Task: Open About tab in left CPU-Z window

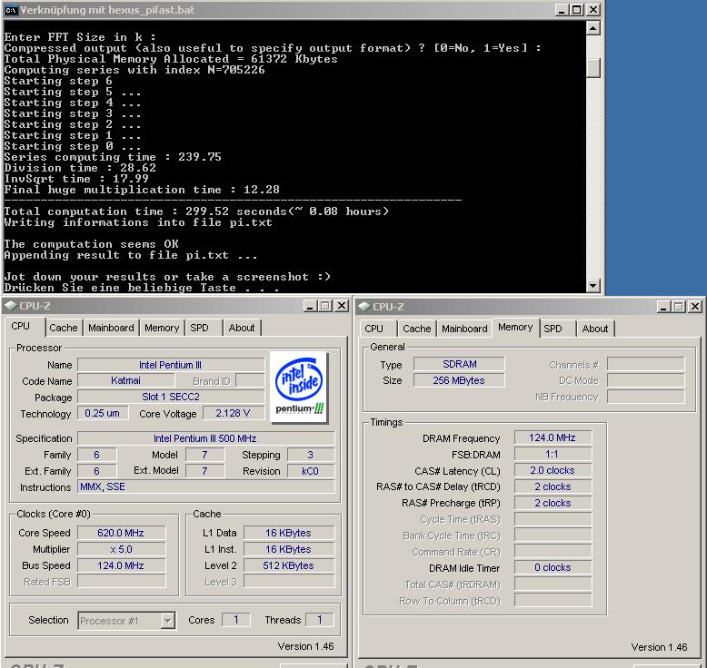Action: coord(242,328)
